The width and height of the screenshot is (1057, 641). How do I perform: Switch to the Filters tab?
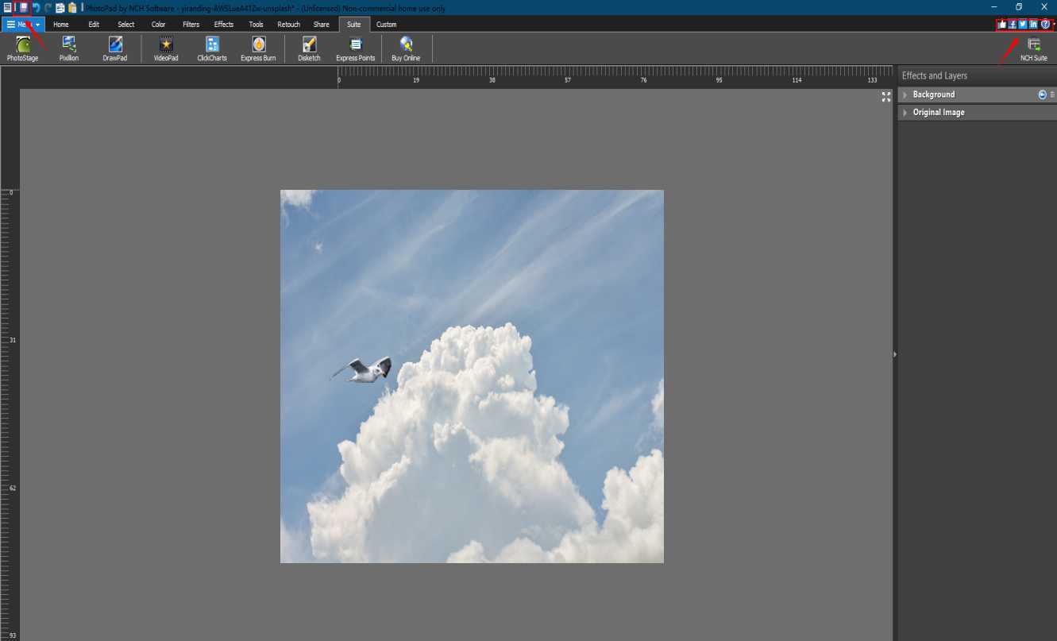(x=191, y=25)
